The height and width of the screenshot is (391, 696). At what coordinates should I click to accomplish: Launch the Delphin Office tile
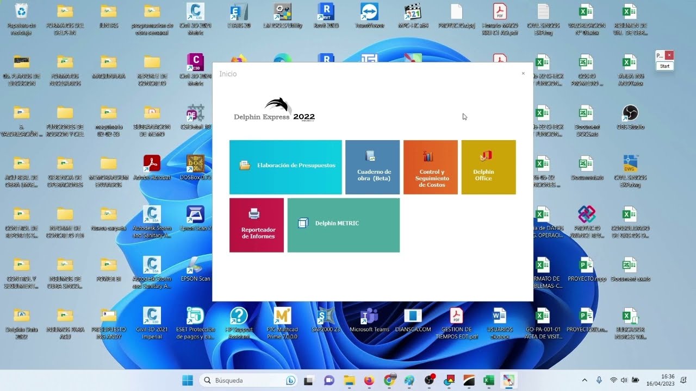488,167
